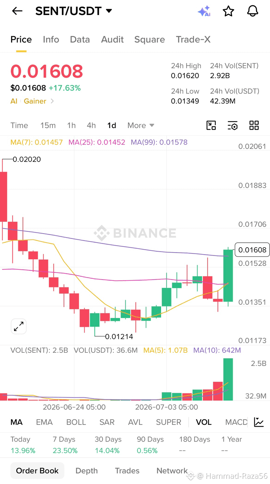Open the grid layout icon

click(x=254, y=125)
